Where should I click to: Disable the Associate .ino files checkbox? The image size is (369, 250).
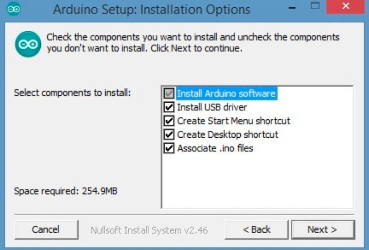[x=169, y=148]
